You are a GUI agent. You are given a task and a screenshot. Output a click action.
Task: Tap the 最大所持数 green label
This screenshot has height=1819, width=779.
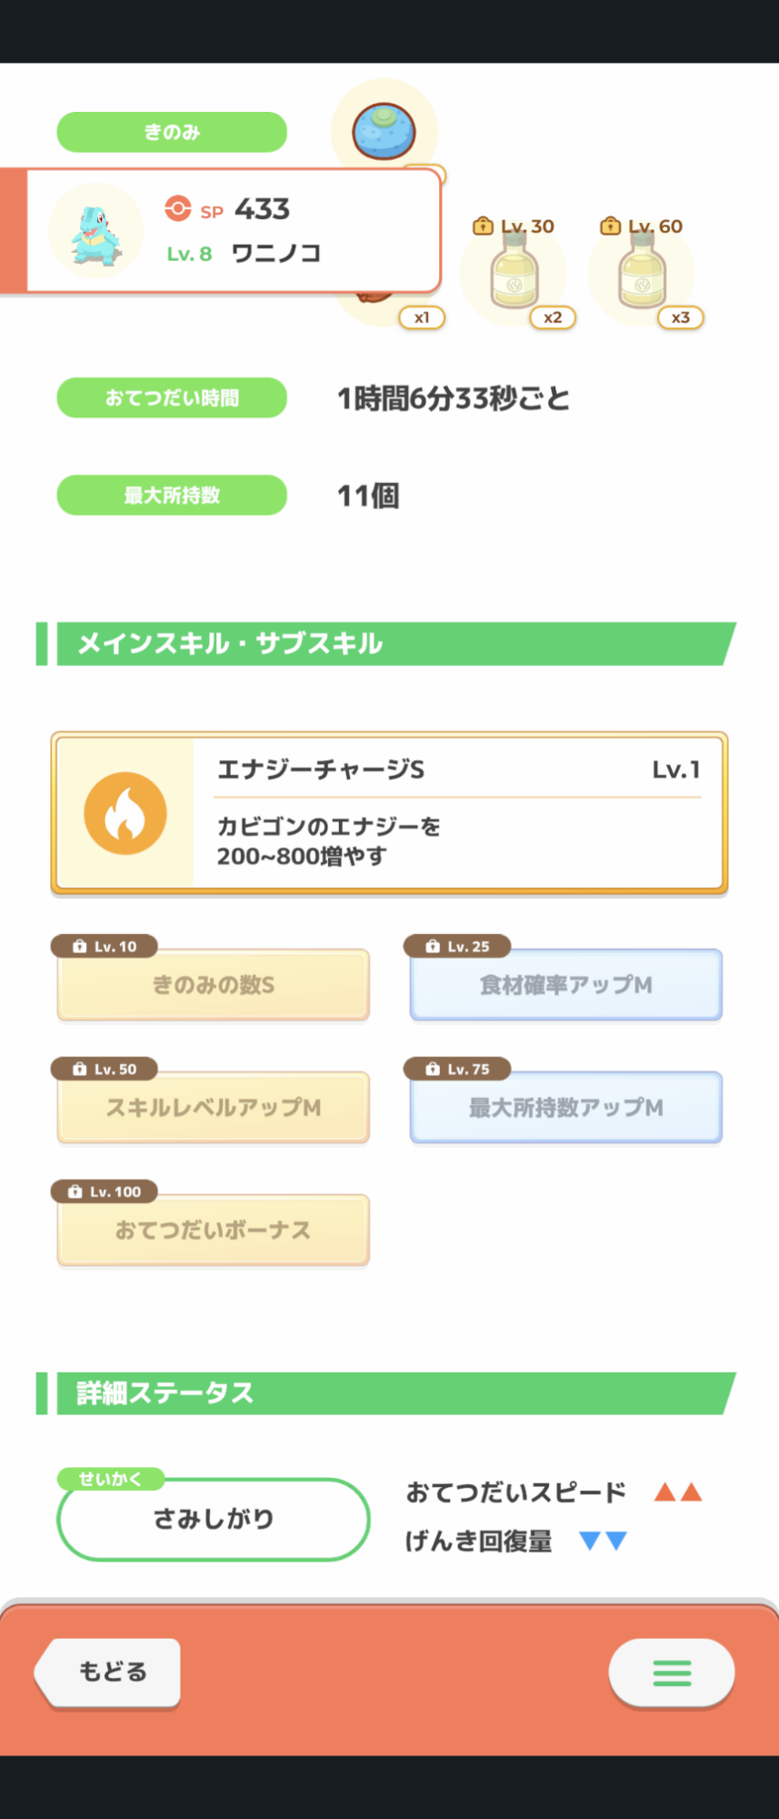click(x=172, y=495)
